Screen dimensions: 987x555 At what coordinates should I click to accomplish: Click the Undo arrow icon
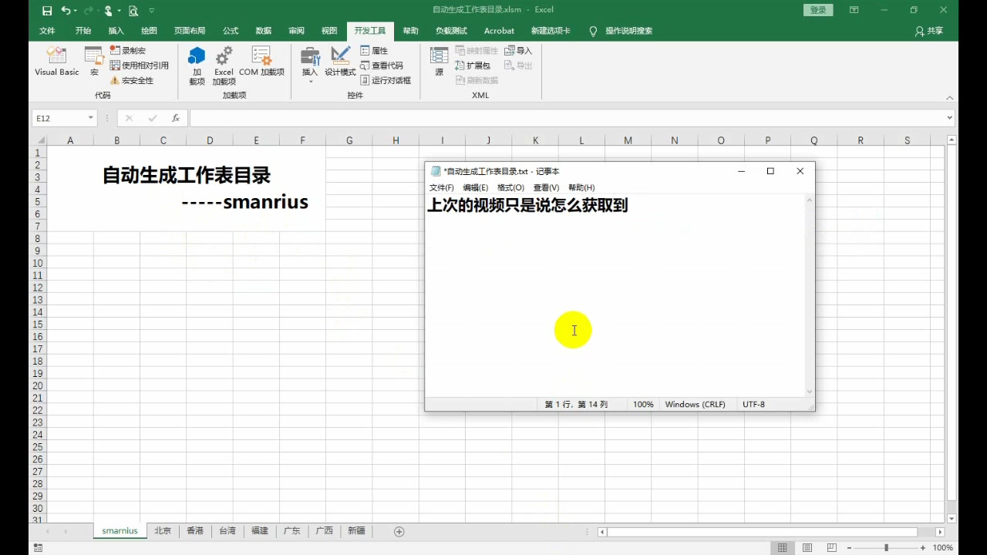(x=66, y=10)
